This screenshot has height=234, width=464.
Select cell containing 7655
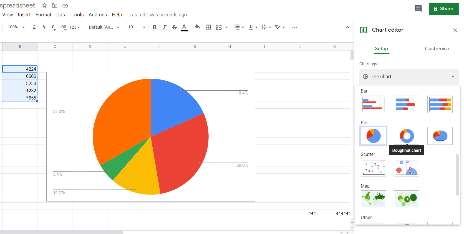[x=20, y=98]
